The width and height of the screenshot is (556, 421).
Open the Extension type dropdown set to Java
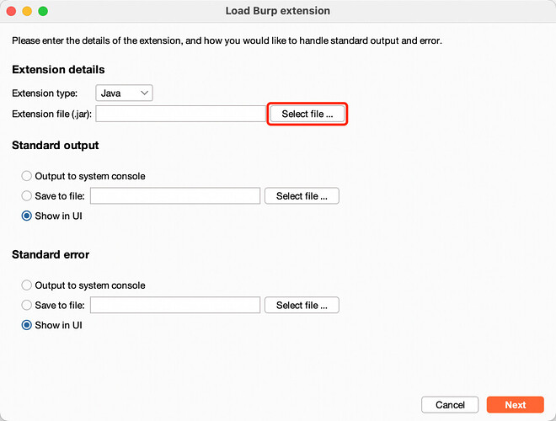click(x=124, y=93)
